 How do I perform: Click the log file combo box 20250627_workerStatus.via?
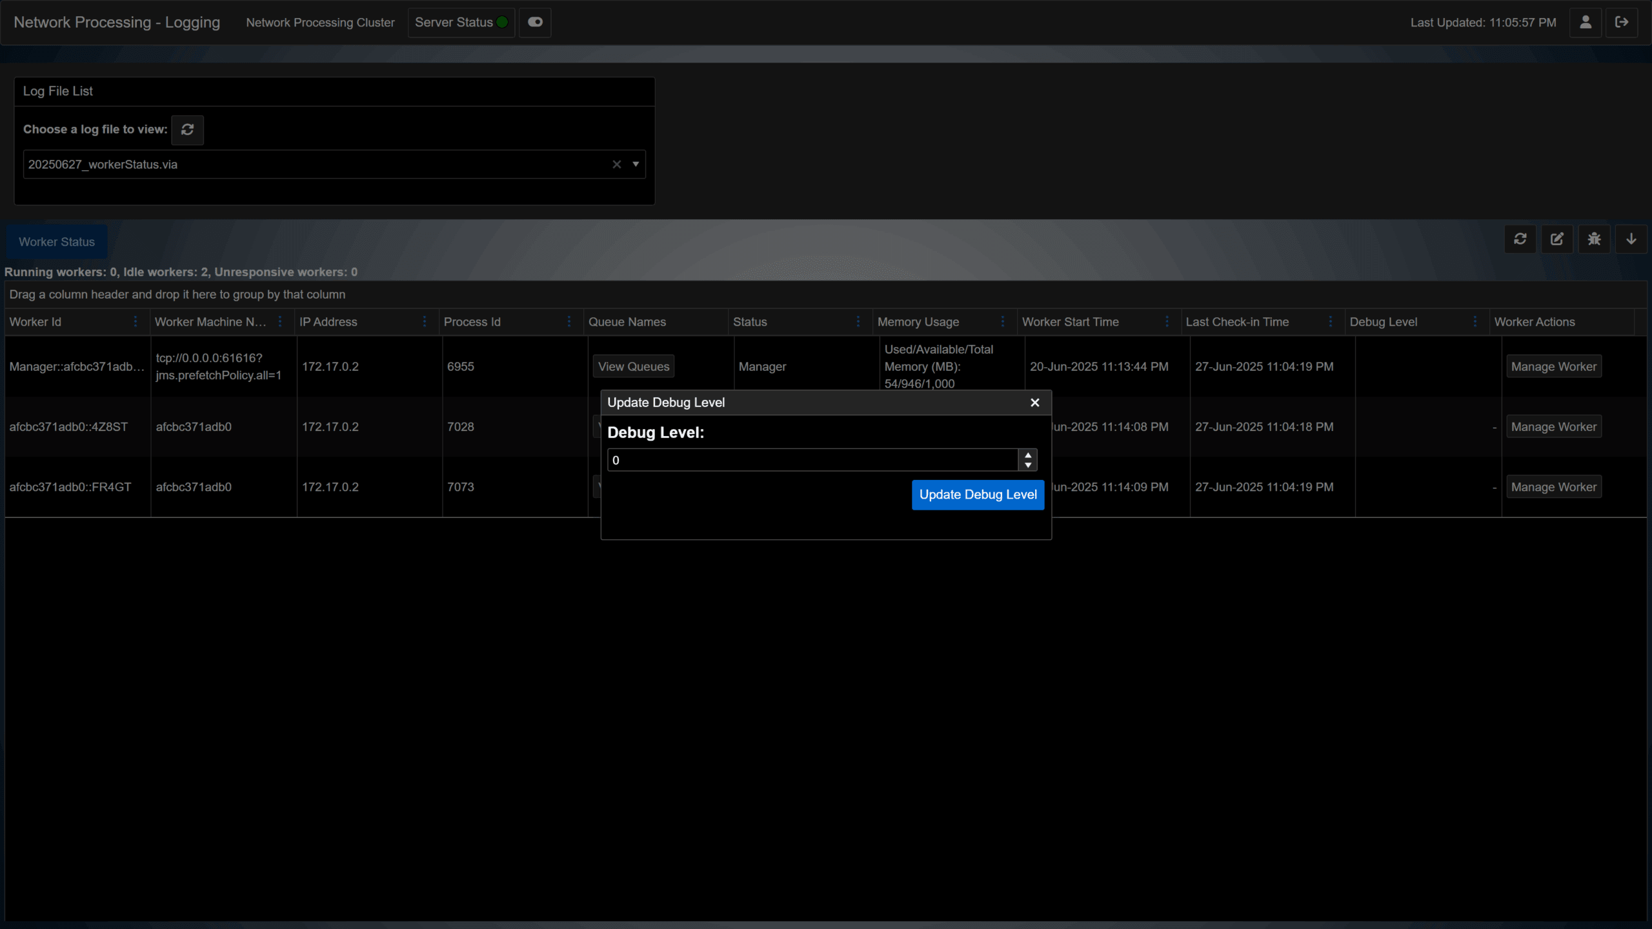tap(334, 165)
